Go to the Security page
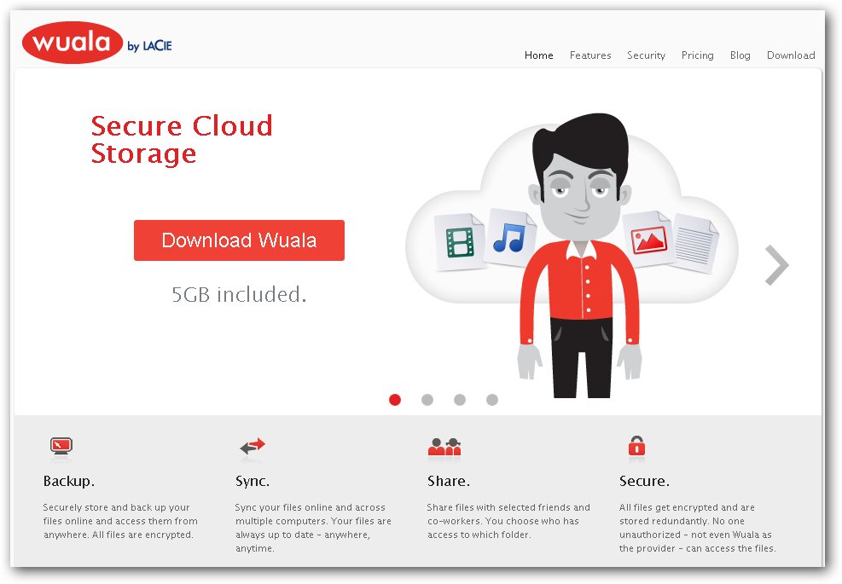Screen dimensions: 842x584 point(646,55)
